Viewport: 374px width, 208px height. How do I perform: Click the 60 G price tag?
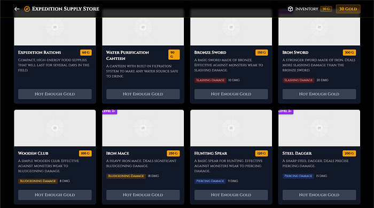tap(86, 52)
